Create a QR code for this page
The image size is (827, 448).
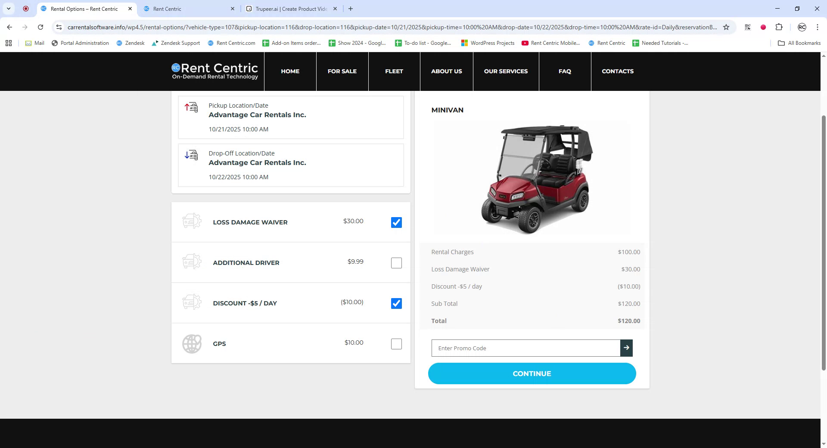[748, 27]
